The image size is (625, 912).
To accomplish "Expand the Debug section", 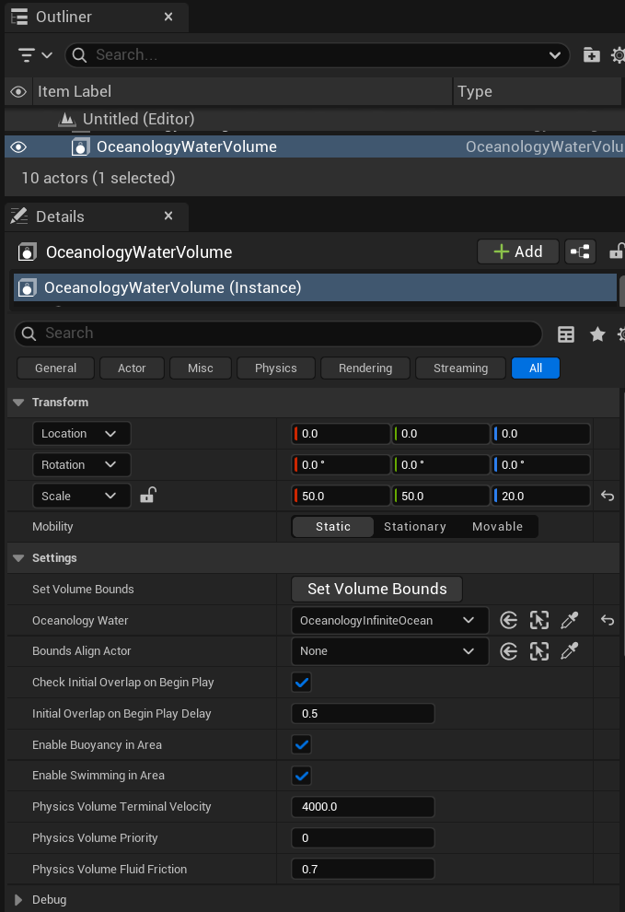I will pyautogui.click(x=20, y=899).
